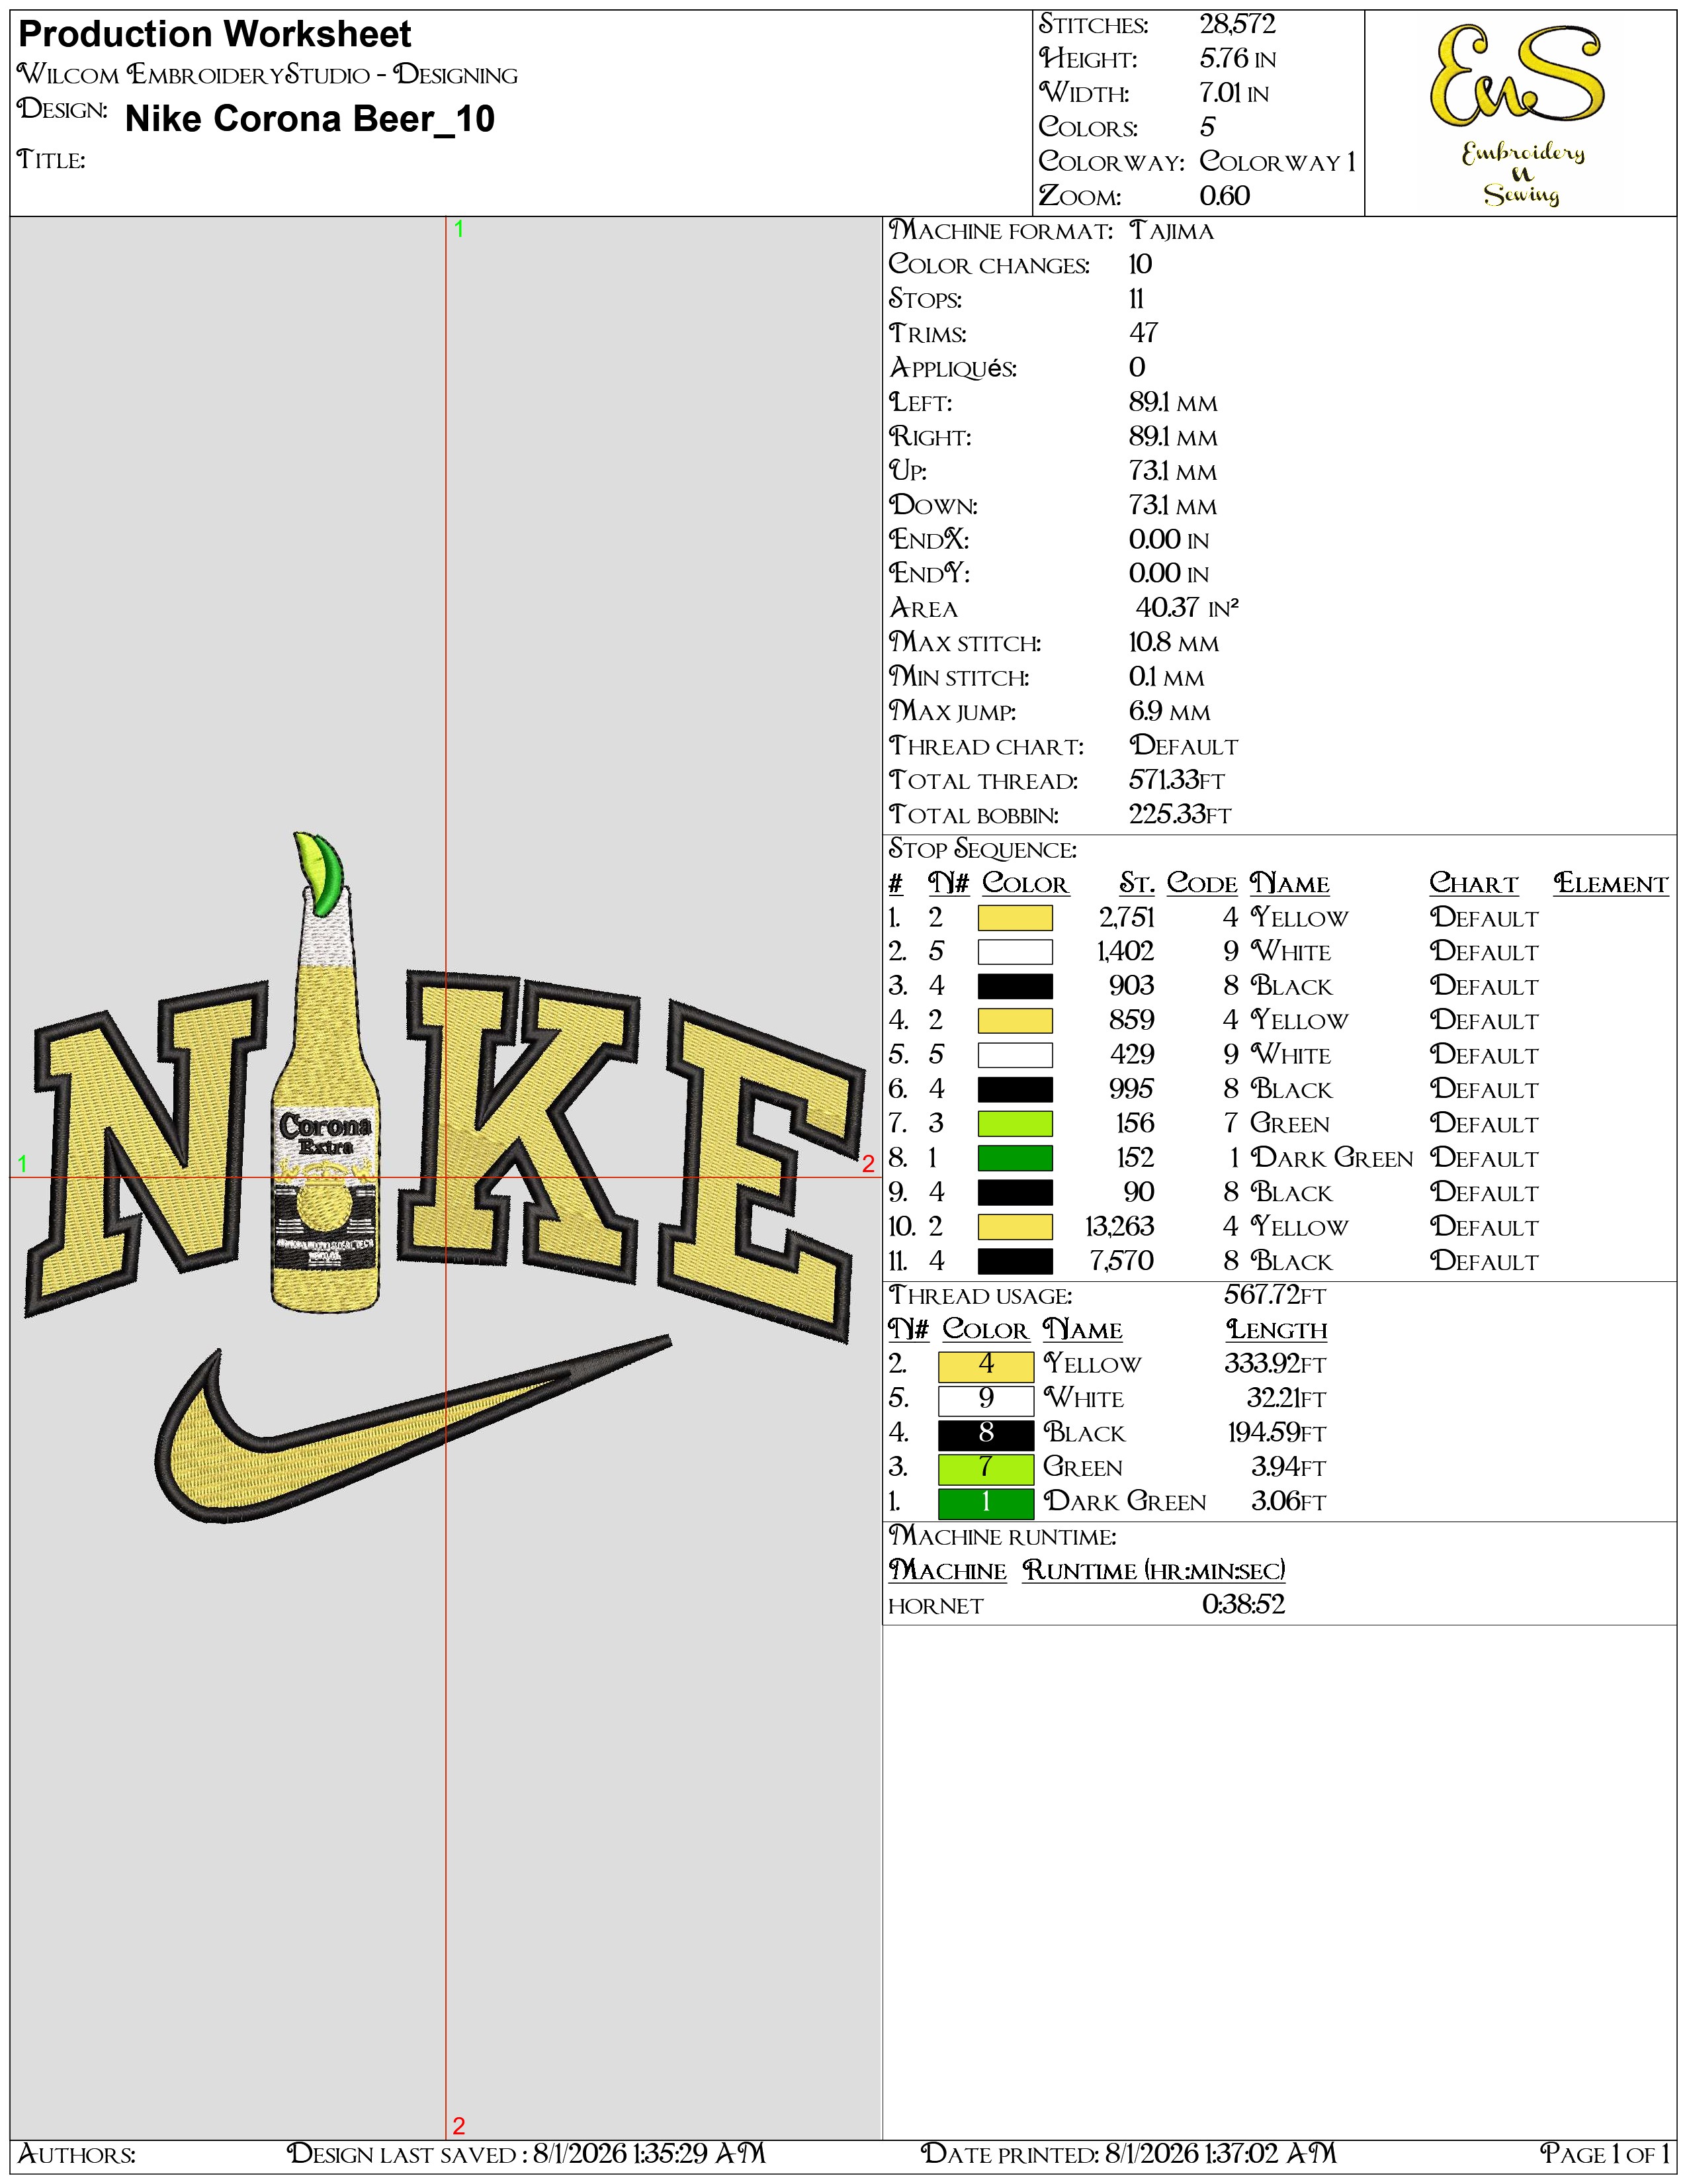Click the "Production Worksheet" heading
The image size is (1687, 2184).
tap(215, 35)
